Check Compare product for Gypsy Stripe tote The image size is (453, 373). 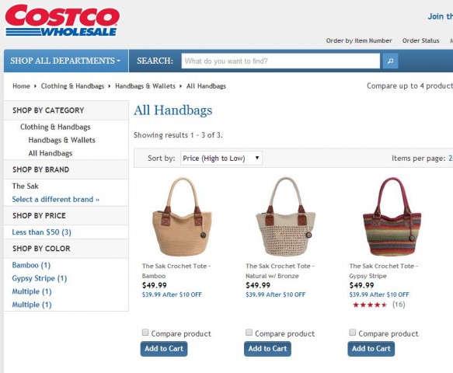352,333
